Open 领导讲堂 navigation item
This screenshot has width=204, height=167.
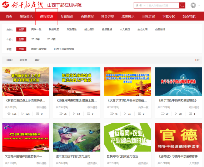point(108,16)
